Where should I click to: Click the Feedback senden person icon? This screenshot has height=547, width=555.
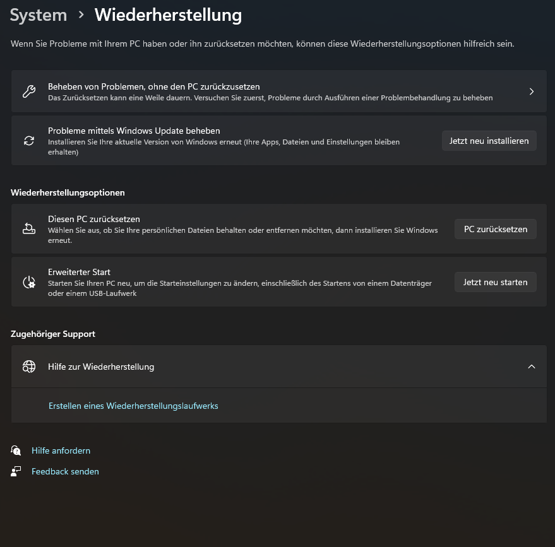16,471
